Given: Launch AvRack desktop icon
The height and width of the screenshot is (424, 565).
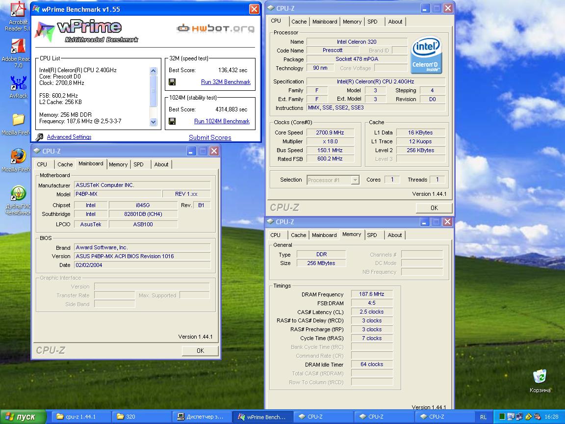Looking at the screenshot, I should click(x=18, y=87).
